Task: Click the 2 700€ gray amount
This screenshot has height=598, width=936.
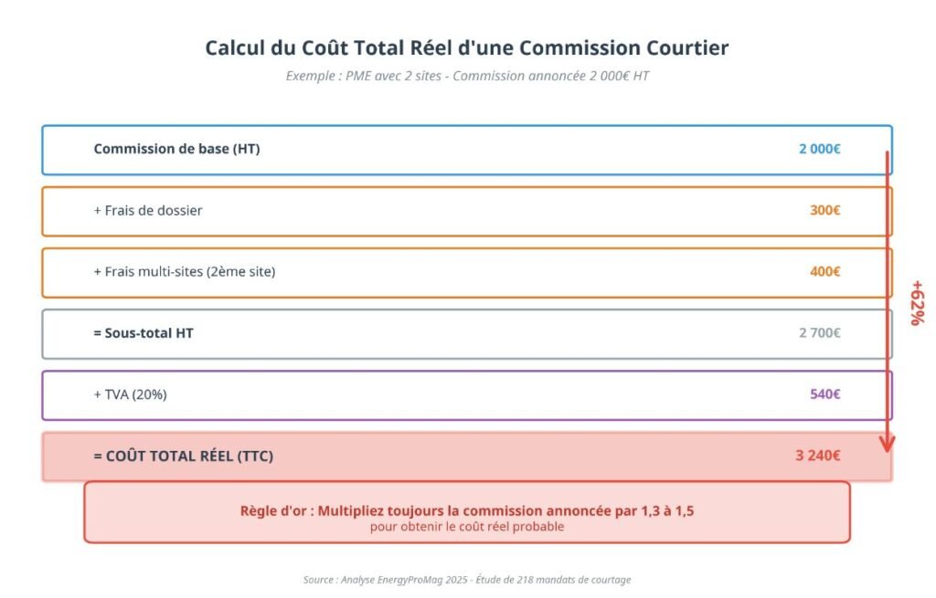Action: (x=819, y=333)
